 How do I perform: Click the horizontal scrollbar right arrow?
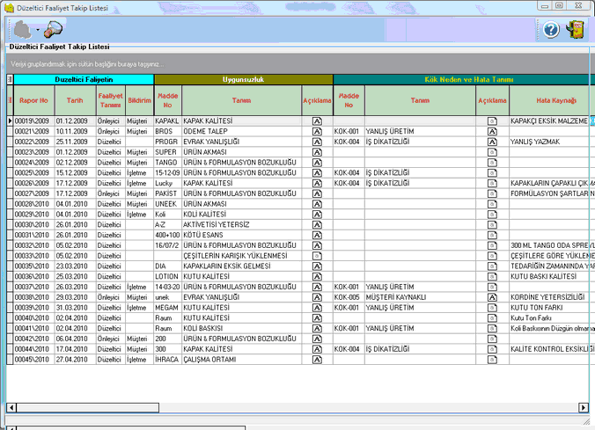pos(584,408)
